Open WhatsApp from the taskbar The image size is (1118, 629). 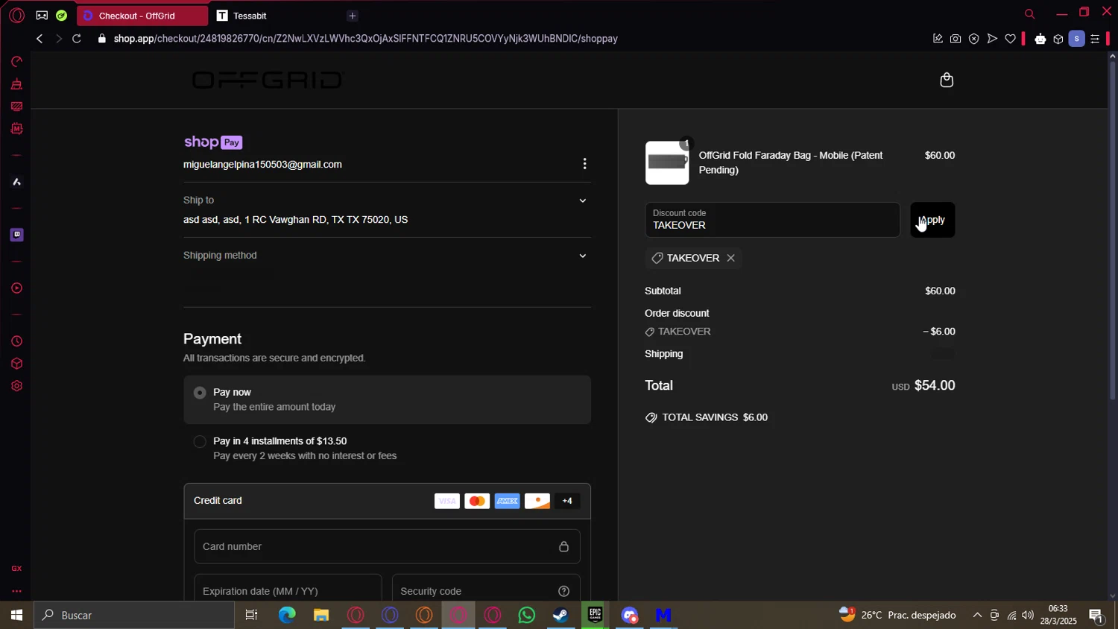[527, 615]
